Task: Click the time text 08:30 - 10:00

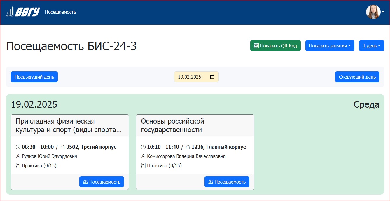Action: pos(38,147)
